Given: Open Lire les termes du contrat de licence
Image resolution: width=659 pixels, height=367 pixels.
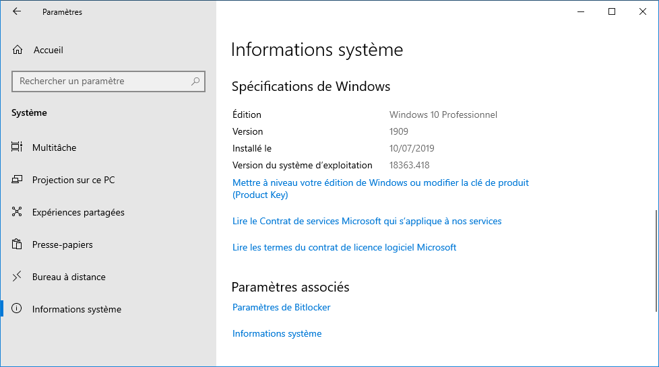Looking at the screenshot, I should coord(344,247).
